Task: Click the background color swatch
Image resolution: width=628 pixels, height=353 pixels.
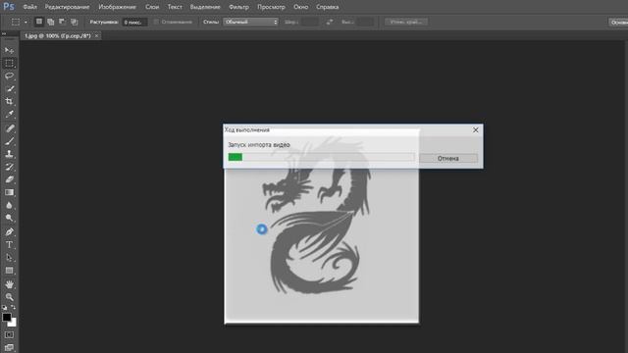Action: click(14, 323)
